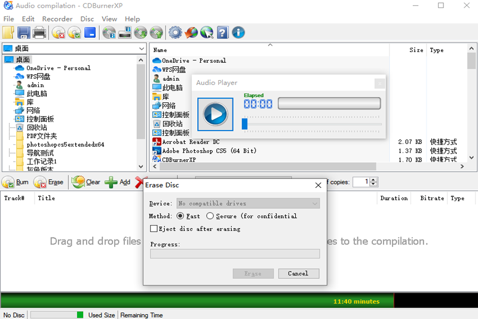Click the Save compilation floppy disk icon
Image resolution: width=478 pixels, height=319 pixels.
coord(24,33)
